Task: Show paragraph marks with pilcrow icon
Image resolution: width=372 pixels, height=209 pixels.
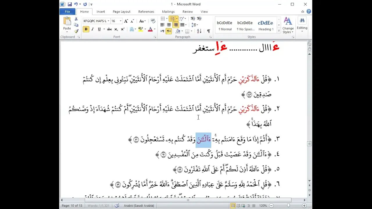Action: click(x=208, y=31)
